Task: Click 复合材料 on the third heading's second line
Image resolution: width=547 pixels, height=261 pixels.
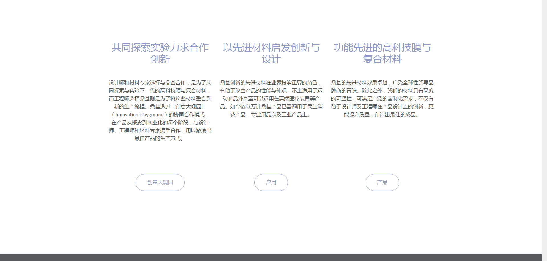Action: (382, 59)
